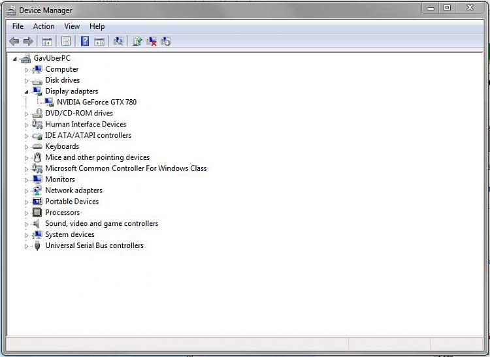Expand the Monitors category
Viewport: 490px width, 357px height.
click(27, 180)
